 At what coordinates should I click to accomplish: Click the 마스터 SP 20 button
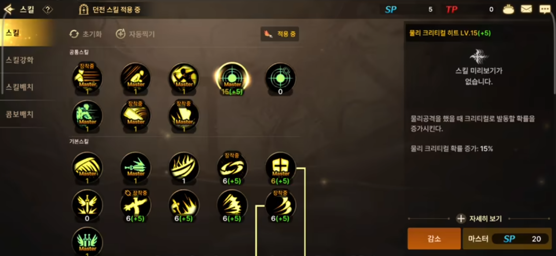(507, 238)
